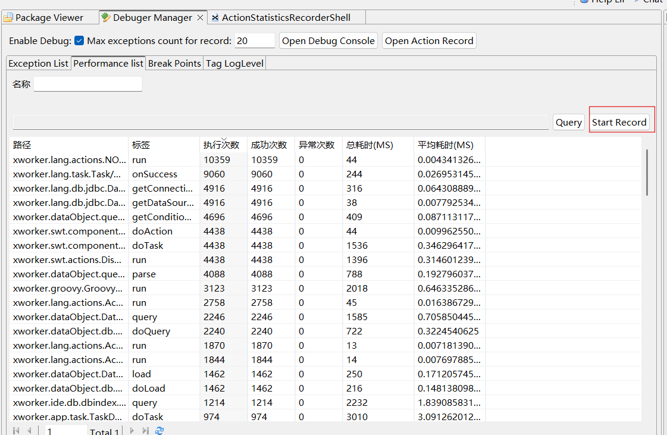Screen dimensions: 667x435
Task: Click the Start Record button
Action: [x=619, y=123]
